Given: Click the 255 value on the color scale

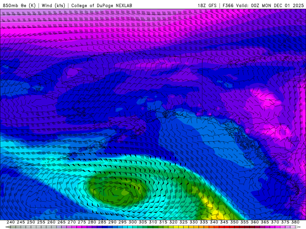Looking at the screenshot, I should point(41,222).
